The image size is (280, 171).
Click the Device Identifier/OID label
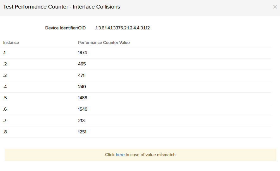click(x=65, y=28)
